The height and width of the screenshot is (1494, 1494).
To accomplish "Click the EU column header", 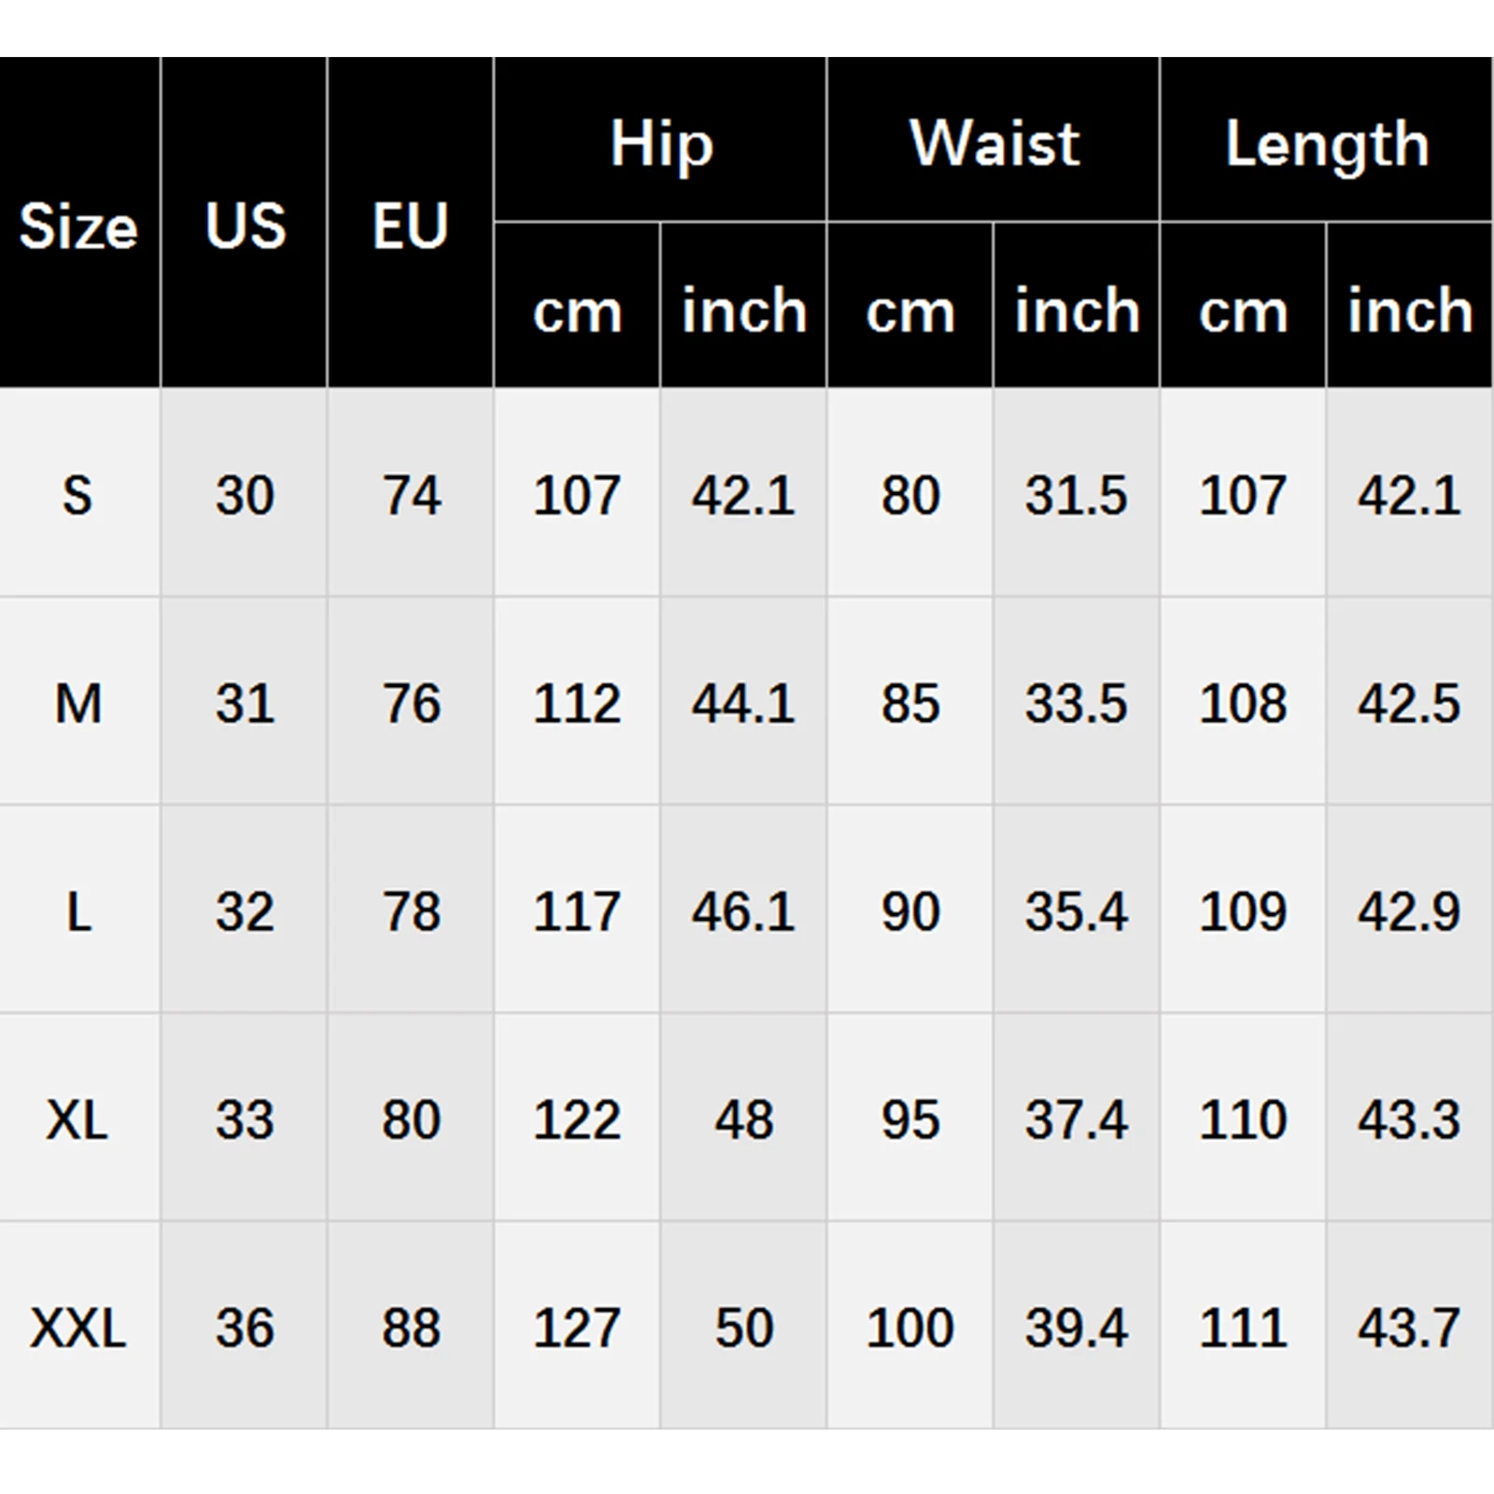I will (x=411, y=226).
